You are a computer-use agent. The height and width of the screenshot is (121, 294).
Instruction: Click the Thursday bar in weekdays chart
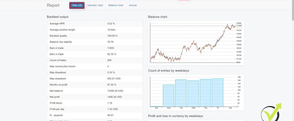pyautogui.click(x=205, y=93)
